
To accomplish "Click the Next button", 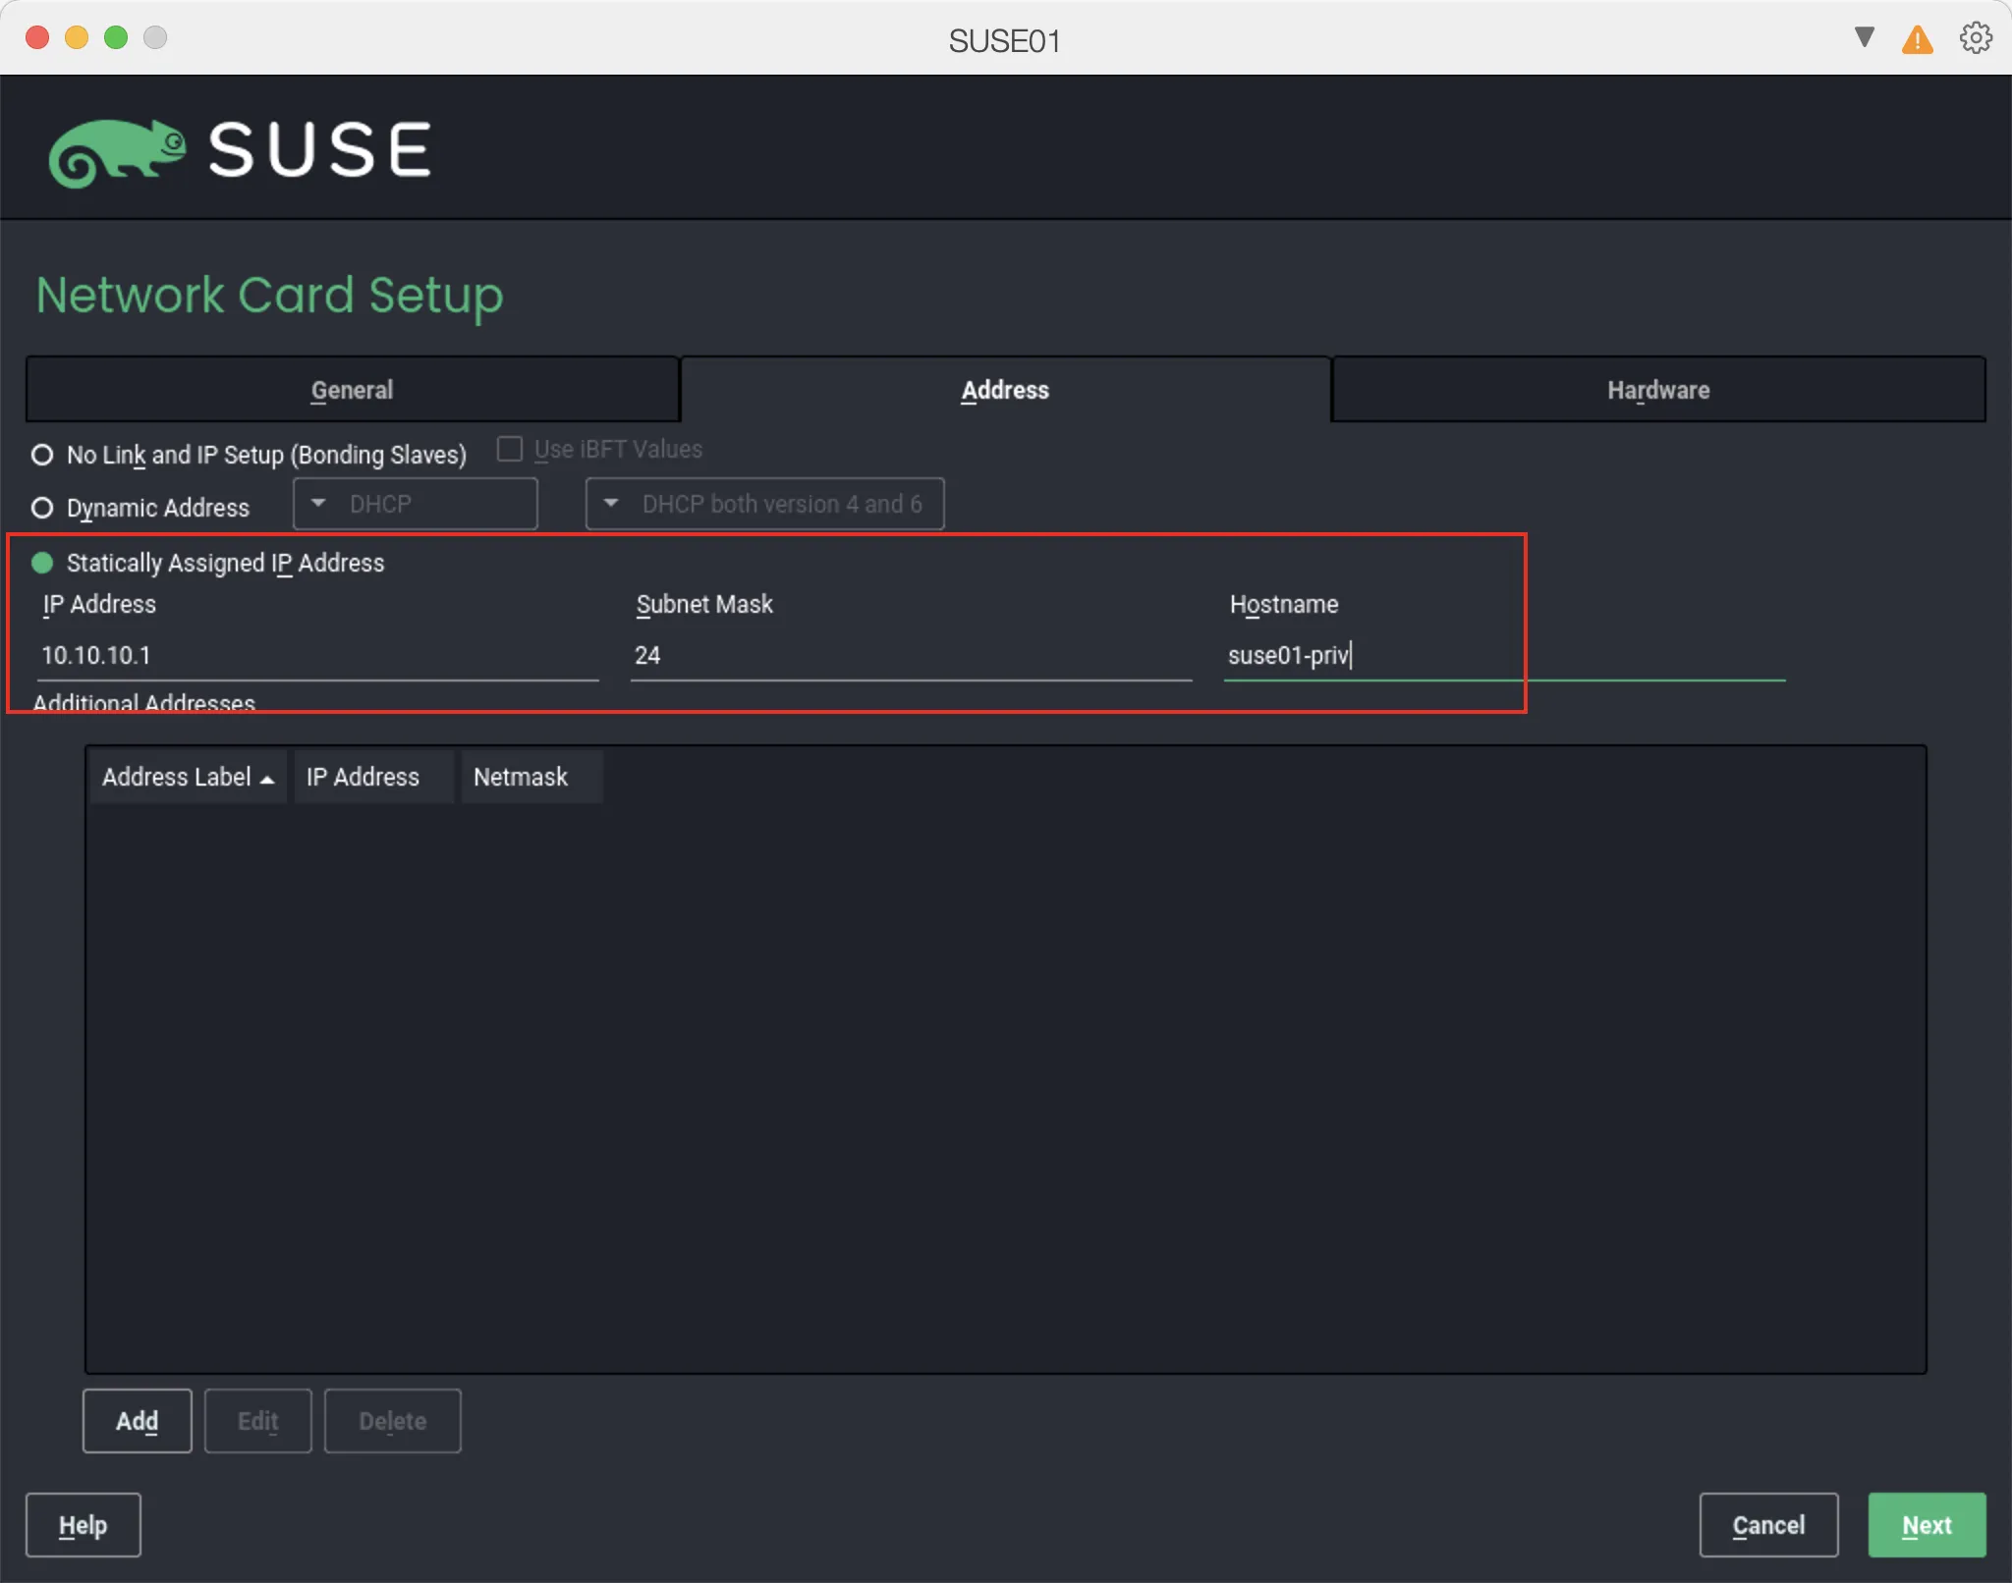I will (1925, 1524).
